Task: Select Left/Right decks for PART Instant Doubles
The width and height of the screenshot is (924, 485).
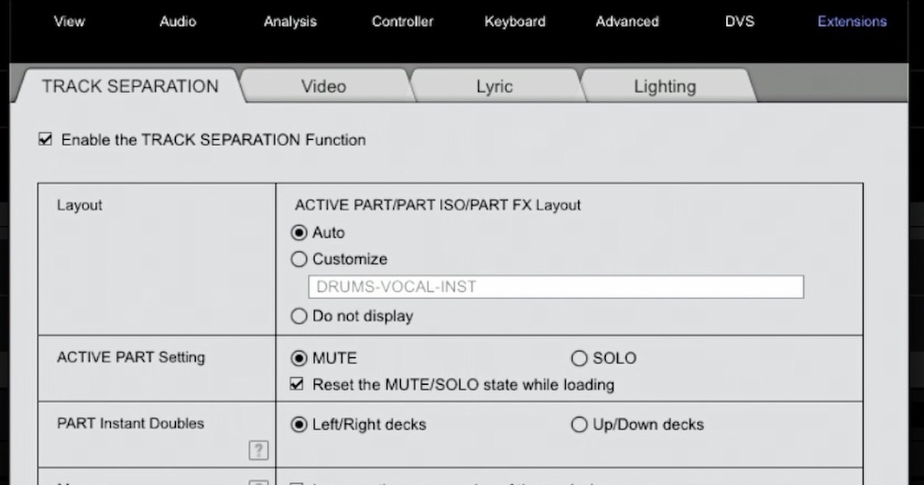Action: (298, 425)
